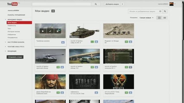Click the blue icon on Трейлер канала card
The width and height of the screenshot is (184, 103).
[x=63, y=42]
